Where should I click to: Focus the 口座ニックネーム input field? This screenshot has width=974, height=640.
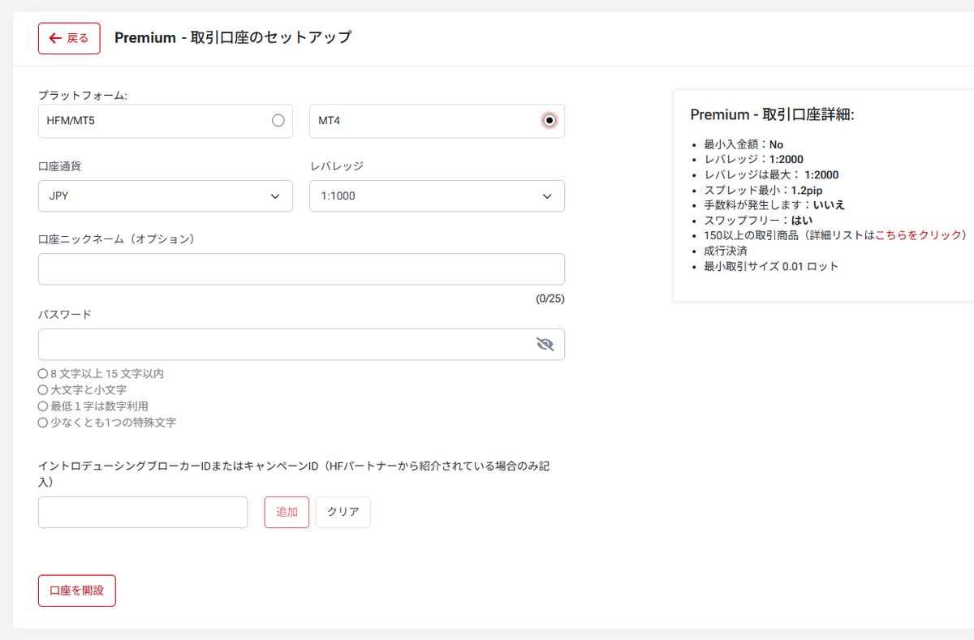[301, 269]
